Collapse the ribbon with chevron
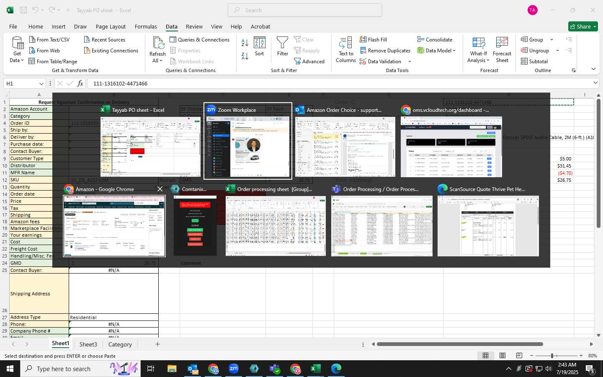603x377 pixels. click(593, 69)
